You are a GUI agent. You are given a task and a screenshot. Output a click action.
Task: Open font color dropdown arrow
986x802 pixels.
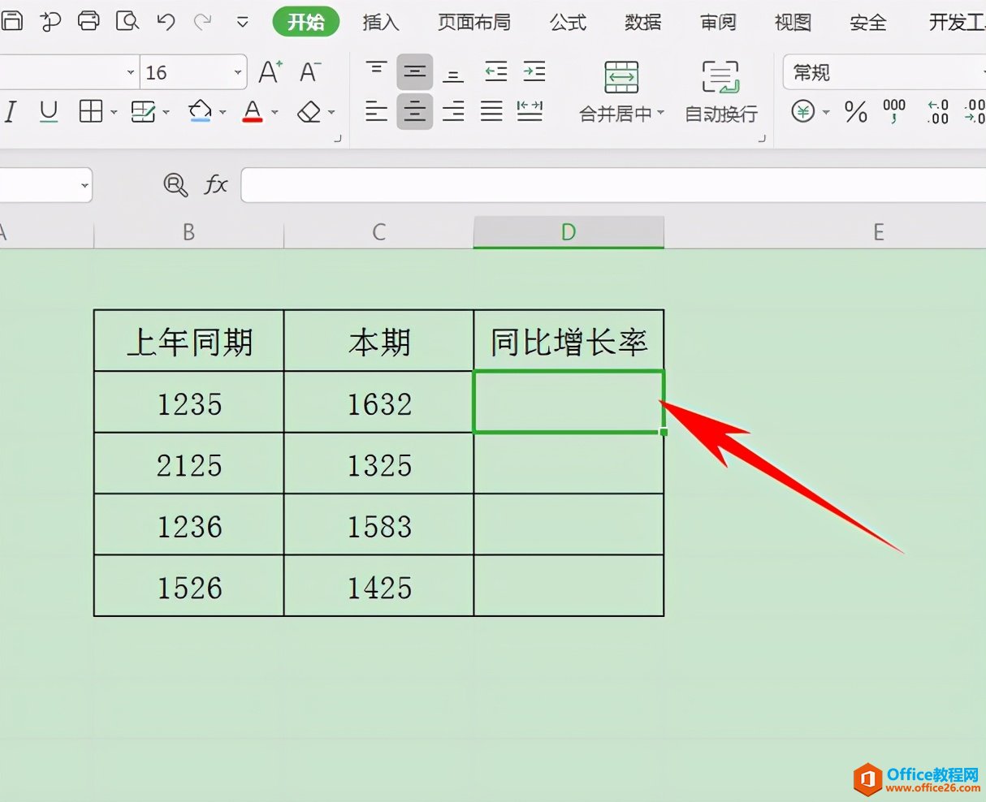click(275, 112)
